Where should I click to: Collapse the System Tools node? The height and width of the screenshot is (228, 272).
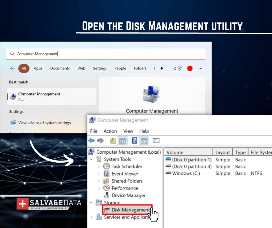click(x=91, y=159)
